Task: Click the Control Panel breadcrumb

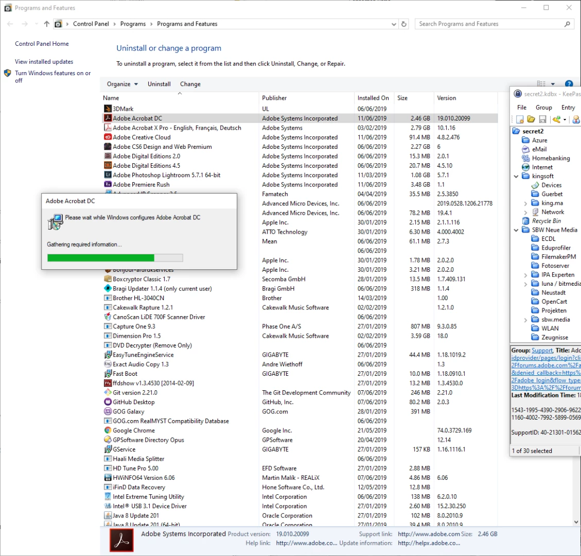Action: [91, 24]
